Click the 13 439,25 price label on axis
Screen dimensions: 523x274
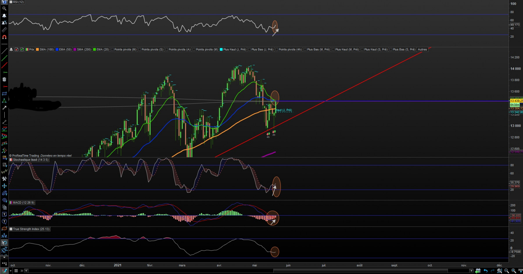coord(516,101)
